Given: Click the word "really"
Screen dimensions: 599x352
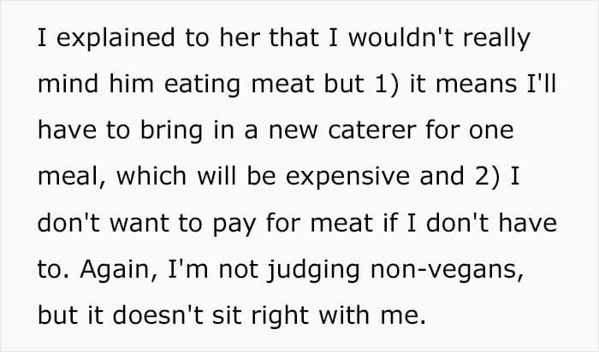Looking at the screenshot, I should click(x=498, y=39).
